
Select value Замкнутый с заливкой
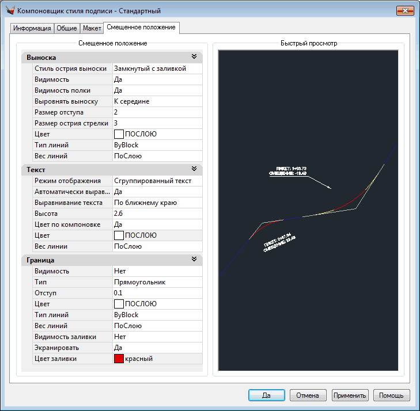tap(157, 68)
